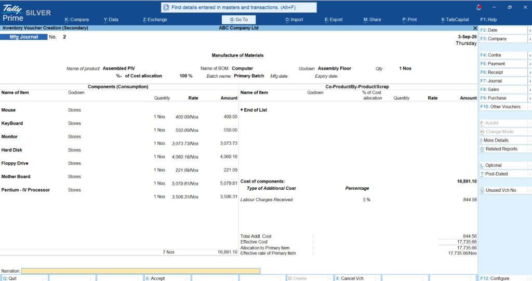Switch to F7 Journal voucher
The image size is (532, 281).
pos(503,81)
